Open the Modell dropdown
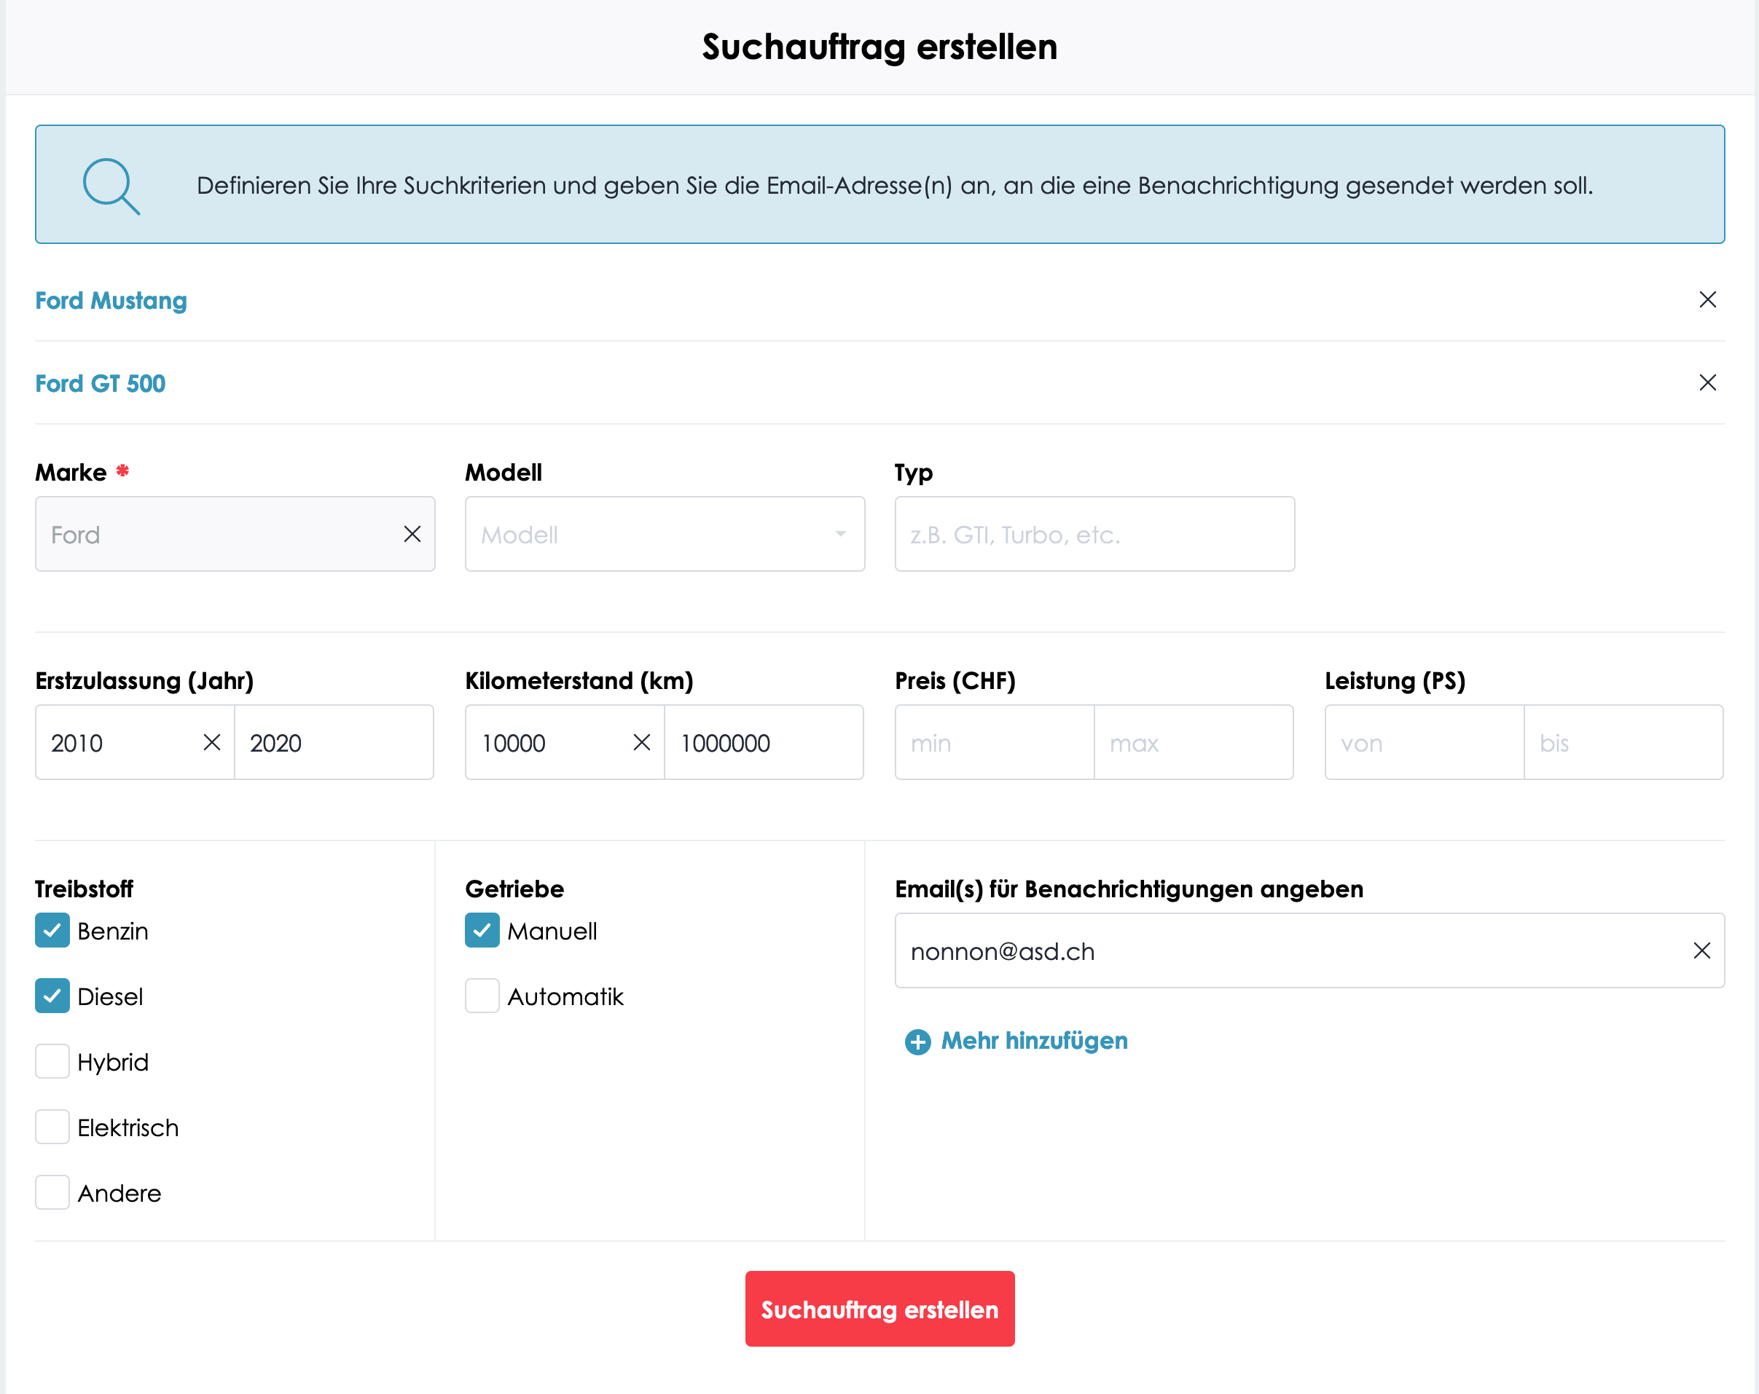1759x1394 pixels. pyautogui.click(x=665, y=535)
